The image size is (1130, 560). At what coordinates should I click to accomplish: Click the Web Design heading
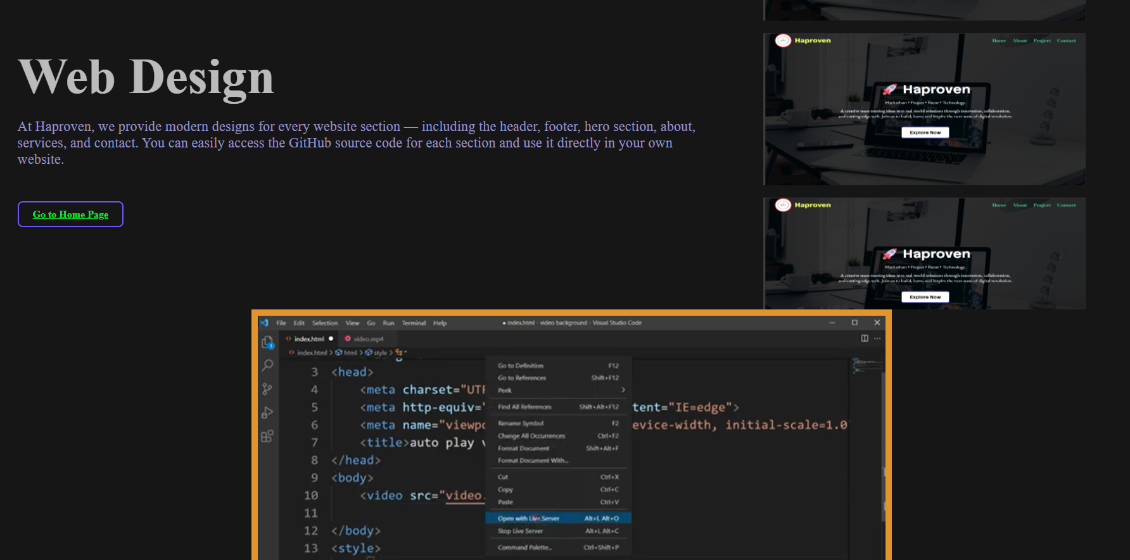[146, 77]
